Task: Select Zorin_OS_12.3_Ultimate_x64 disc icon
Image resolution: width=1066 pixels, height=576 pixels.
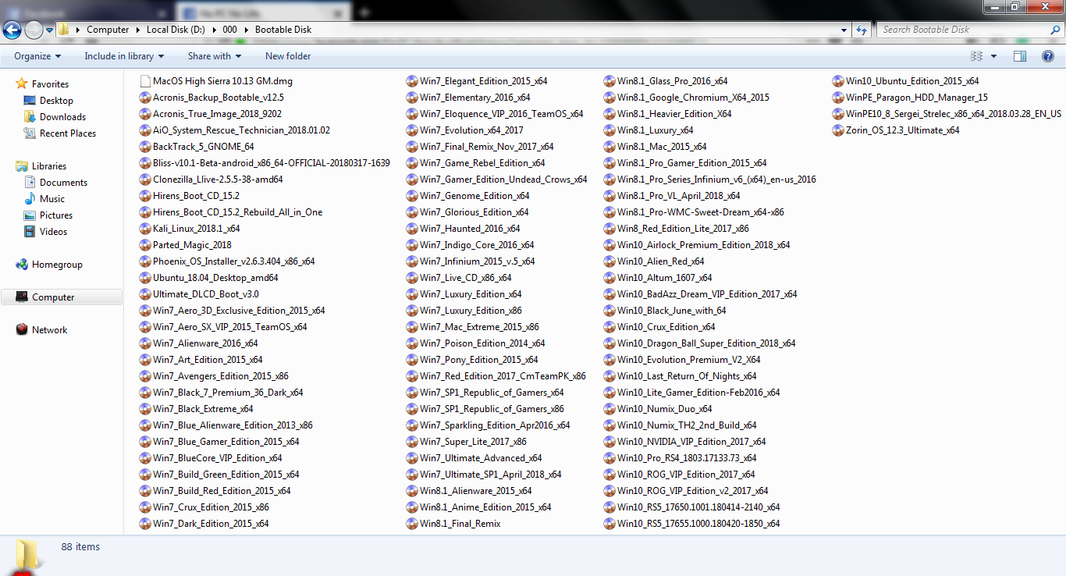Action: 838,130
